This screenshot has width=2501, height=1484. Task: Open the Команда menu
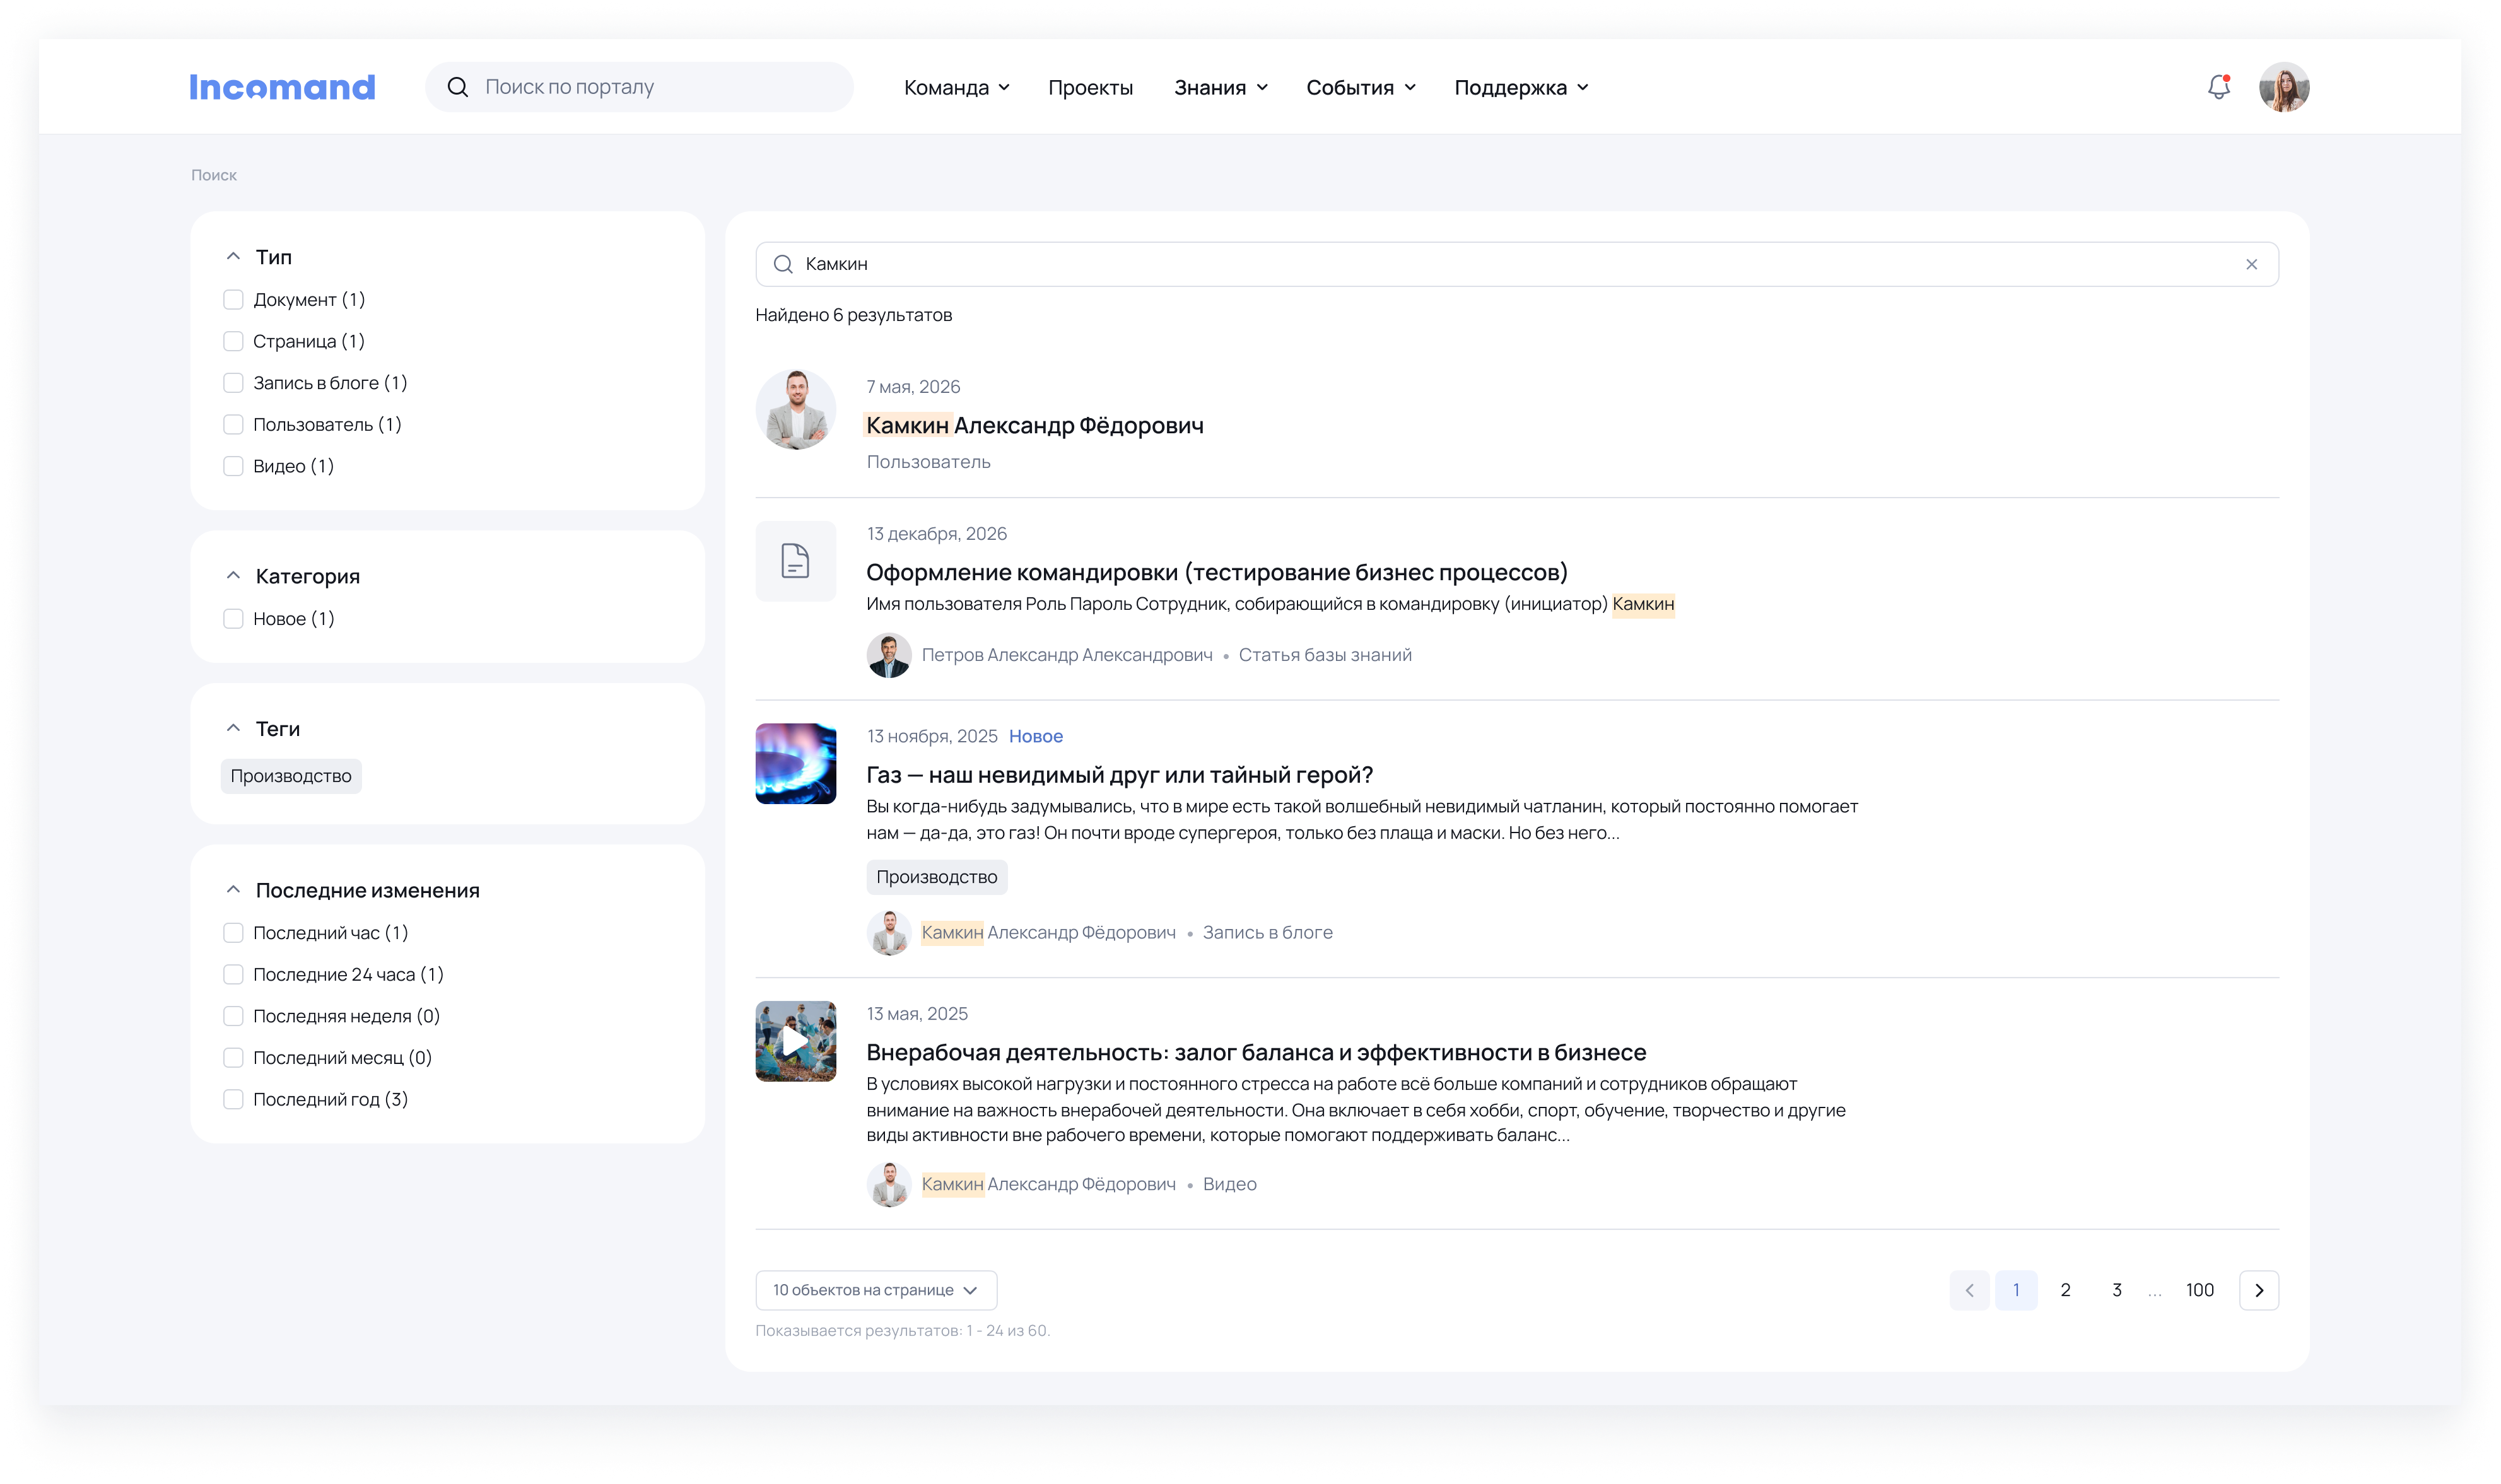pos(956,88)
